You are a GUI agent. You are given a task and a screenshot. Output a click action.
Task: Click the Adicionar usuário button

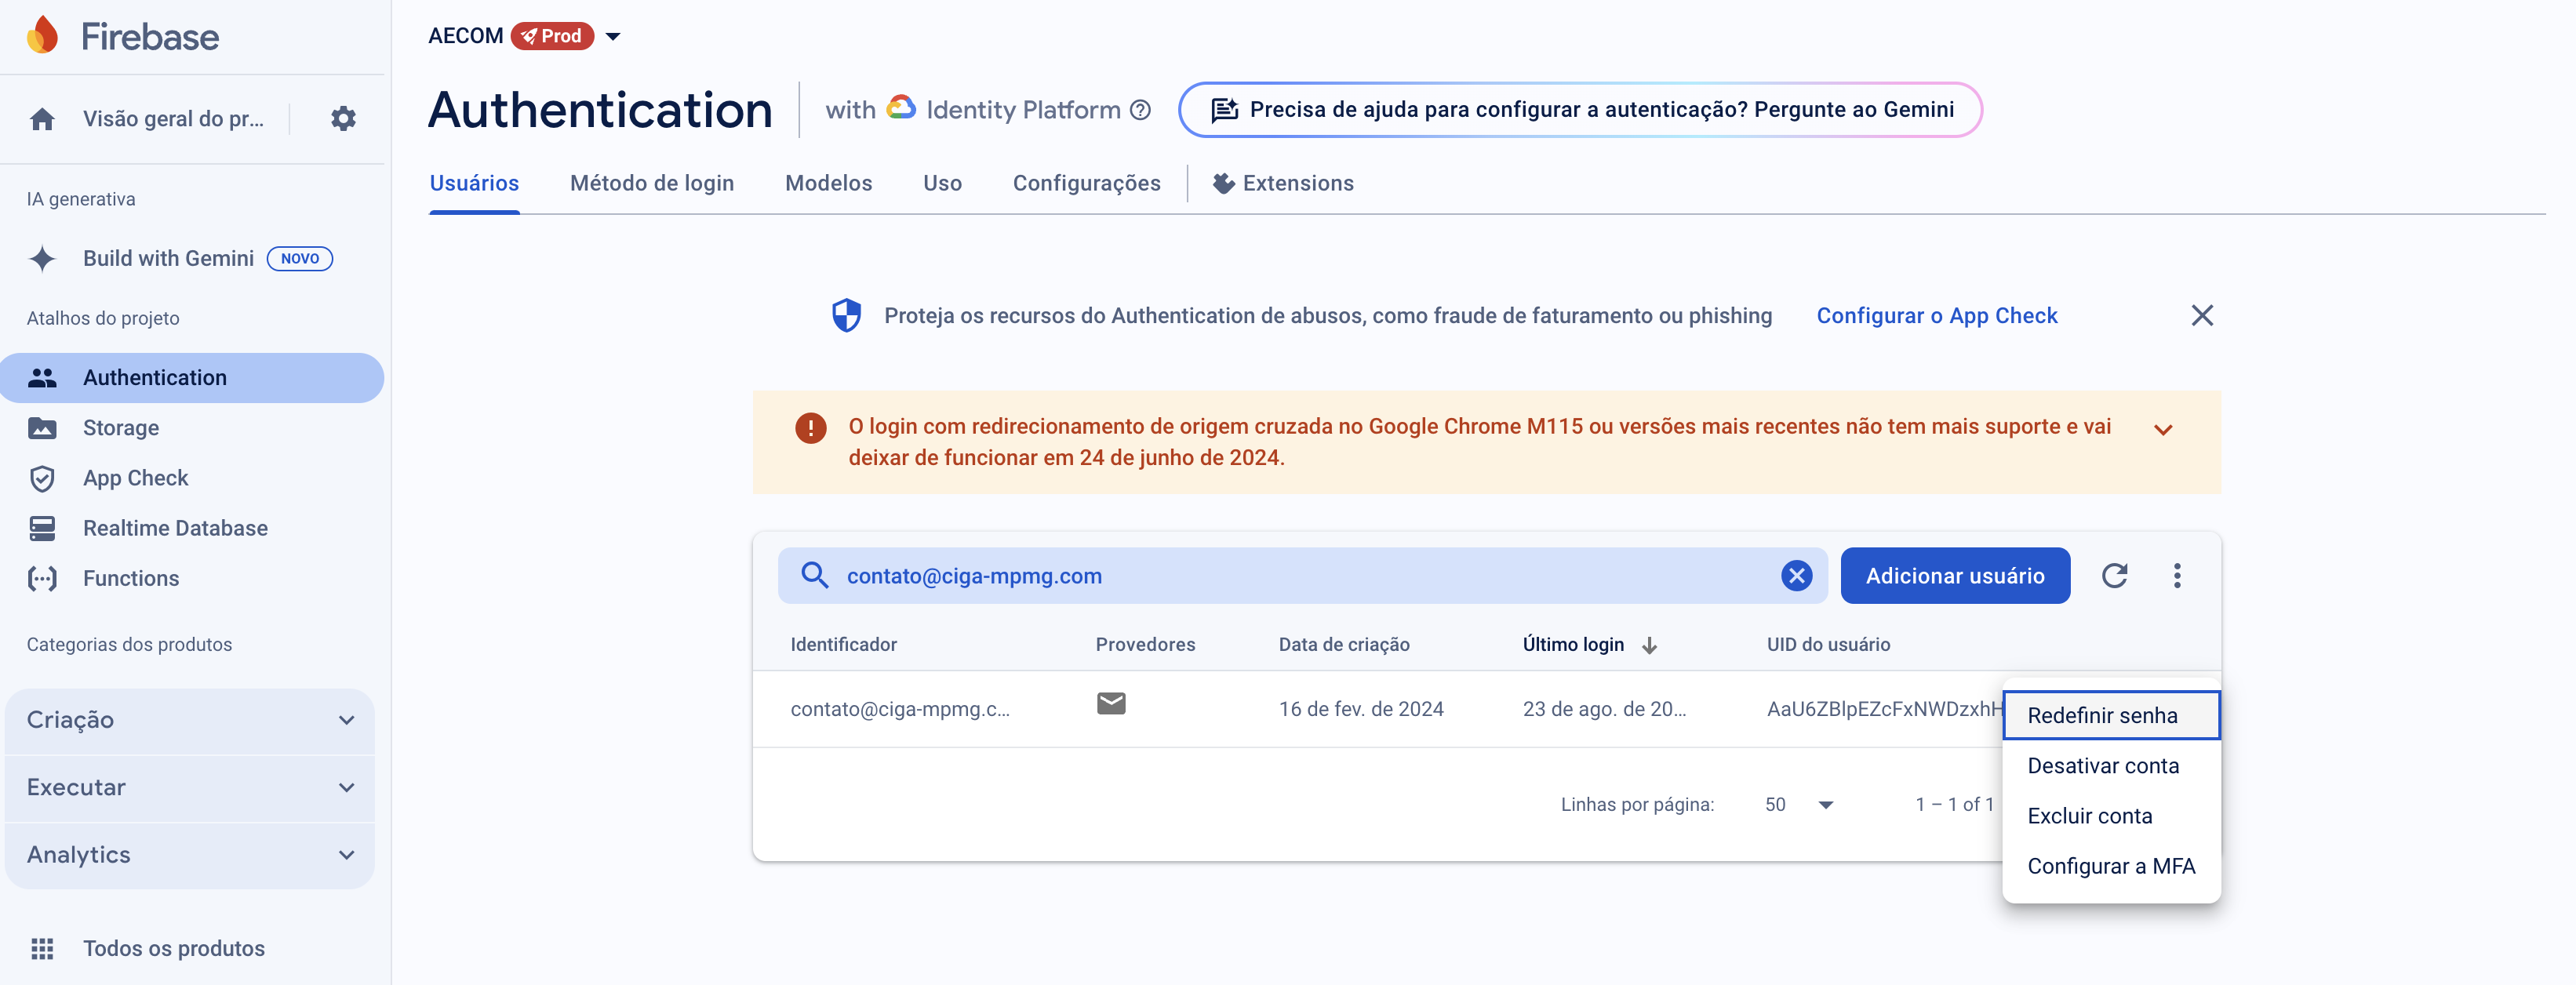(1954, 576)
